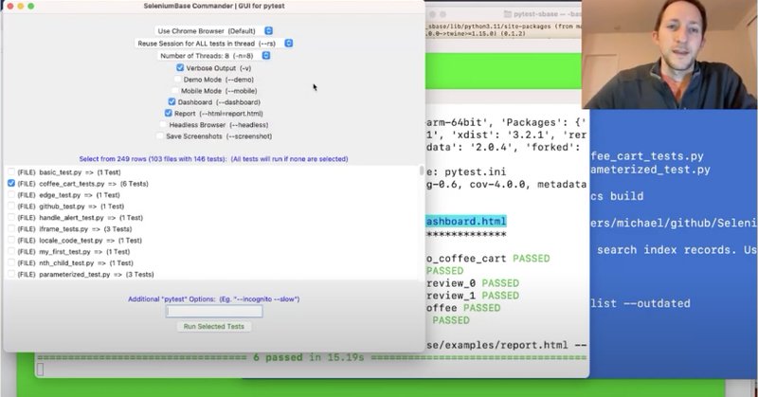Screen dimensions: 758x397
Task: Select the nth_child_test.py checkbox
Action: (11, 263)
